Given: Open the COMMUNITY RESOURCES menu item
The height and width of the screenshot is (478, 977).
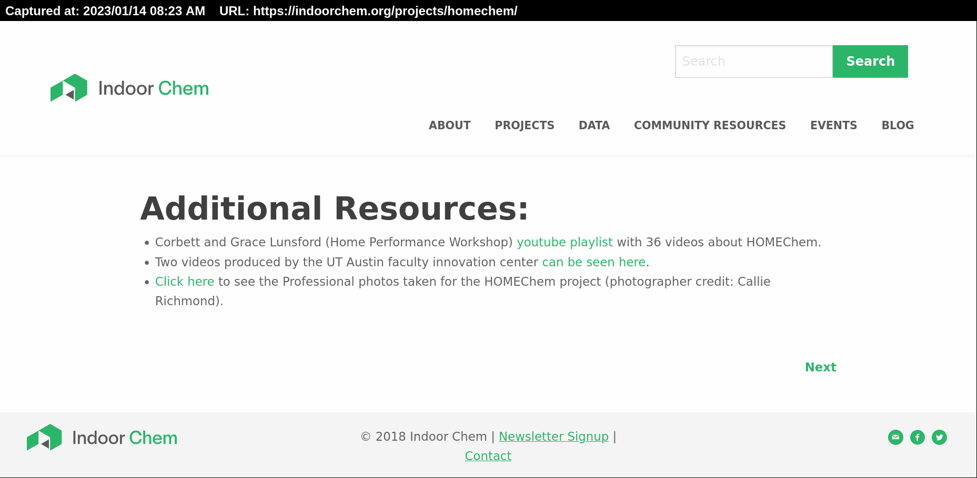Looking at the screenshot, I should coord(710,125).
